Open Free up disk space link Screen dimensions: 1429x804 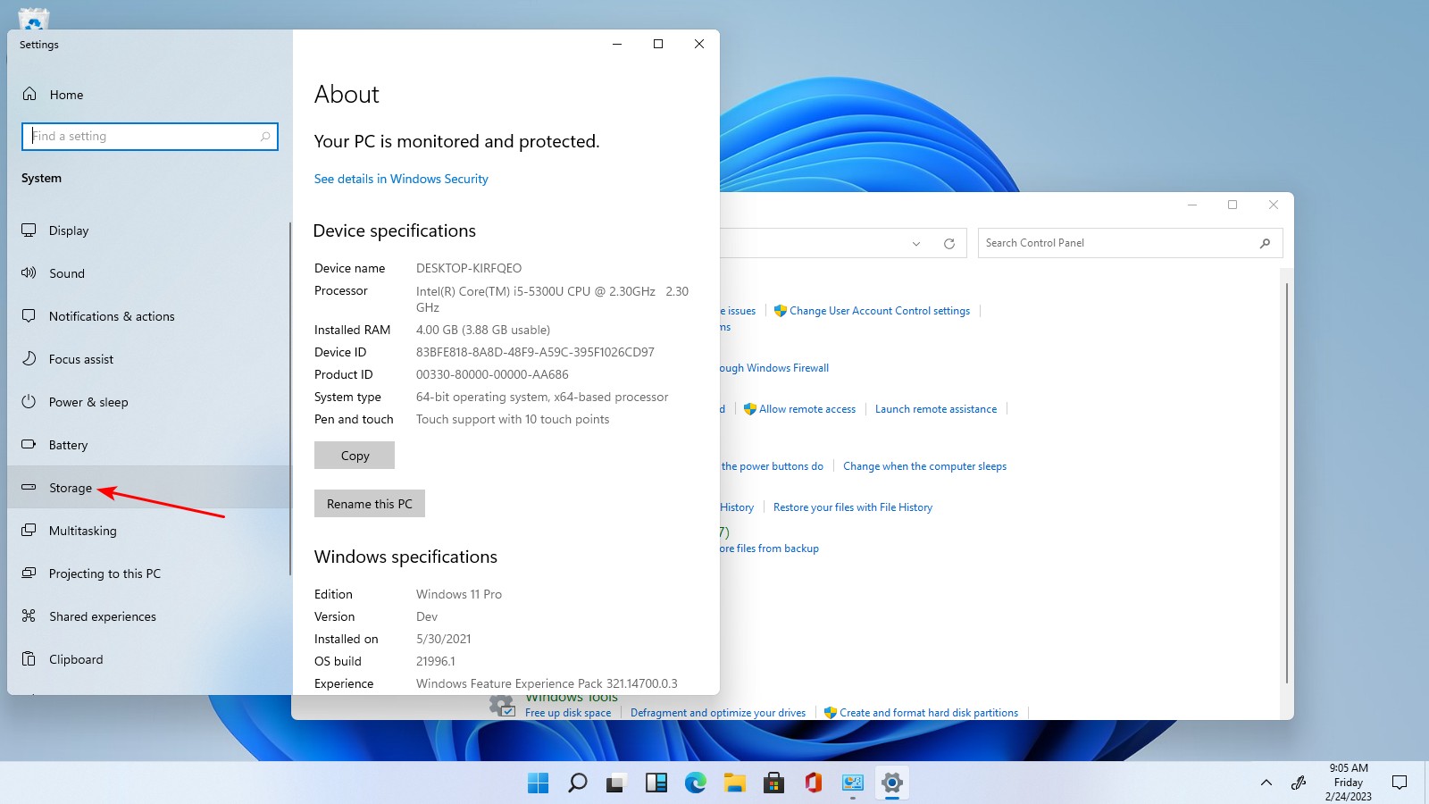(568, 713)
